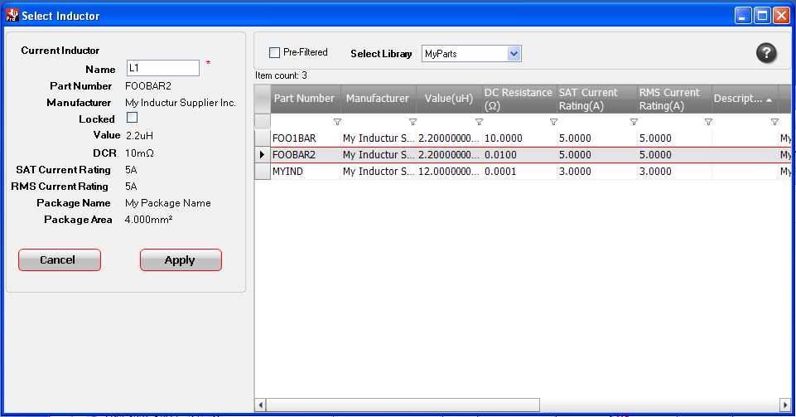Screen dimensions: 796x417
Task: Click the 0.0100 DC resistance cell
Action: (x=519, y=155)
